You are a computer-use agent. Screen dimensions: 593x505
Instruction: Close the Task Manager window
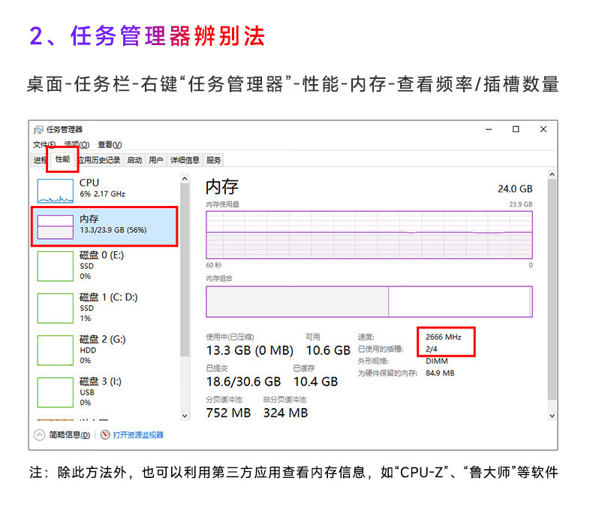543,129
